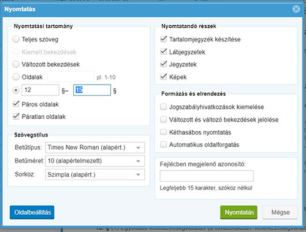The height and width of the screenshot is (232, 306).
Task: Select the paragraph range radio button
Action: [x=16, y=90]
